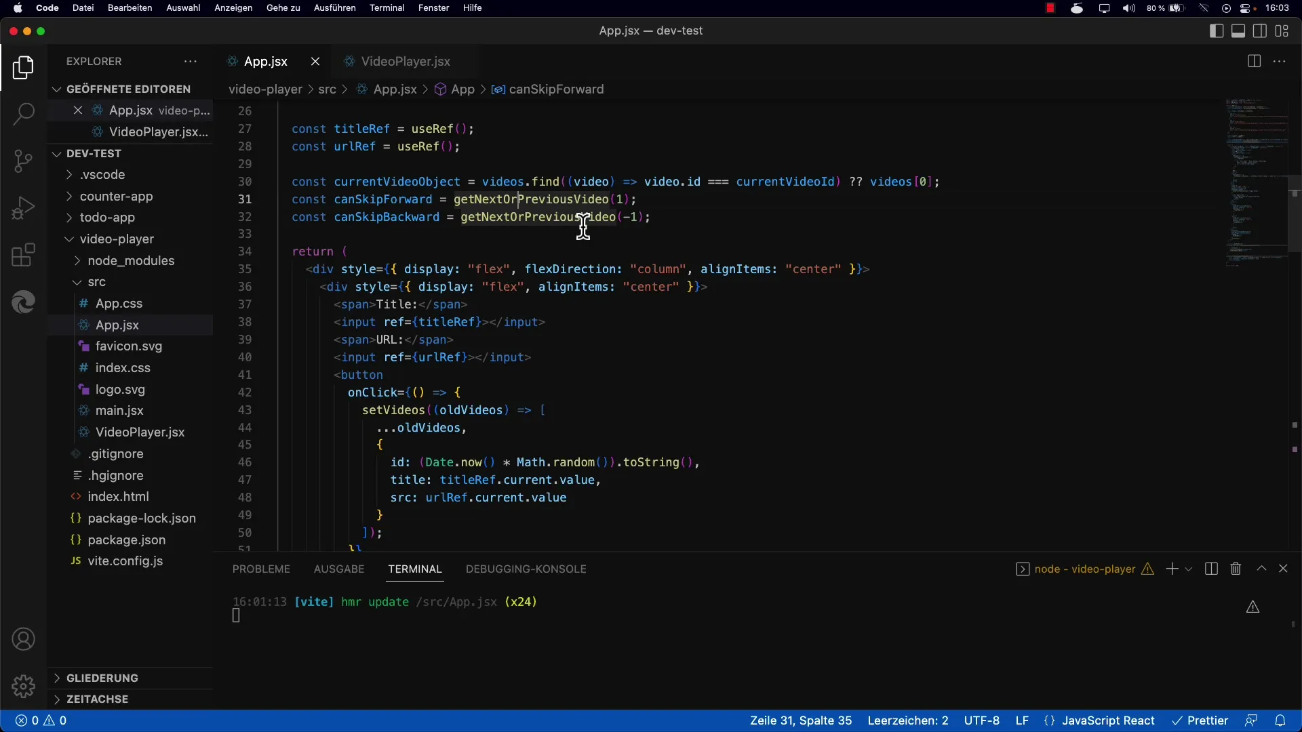Open the Edge browser tools icon
The width and height of the screenshot is (1302, 732).
pos(23,302)
